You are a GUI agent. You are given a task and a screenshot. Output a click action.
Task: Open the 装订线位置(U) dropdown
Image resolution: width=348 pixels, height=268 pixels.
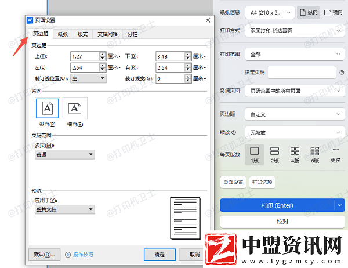[88, 78]
